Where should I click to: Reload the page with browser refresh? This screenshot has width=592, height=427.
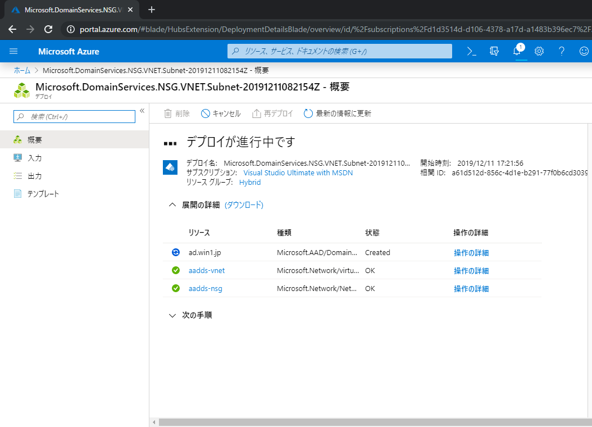(x=48, y=29)
